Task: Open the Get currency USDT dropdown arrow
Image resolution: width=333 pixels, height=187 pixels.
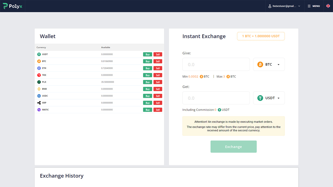Action: [x=278, y=98]
